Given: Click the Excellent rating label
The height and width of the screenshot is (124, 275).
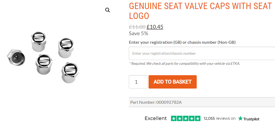Looking at the screenshot, I should [x=156, y=118].
